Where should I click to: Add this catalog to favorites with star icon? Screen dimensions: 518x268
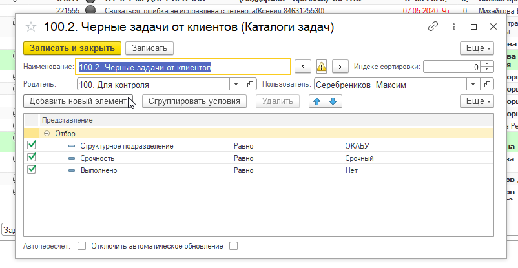pos(30,27)
